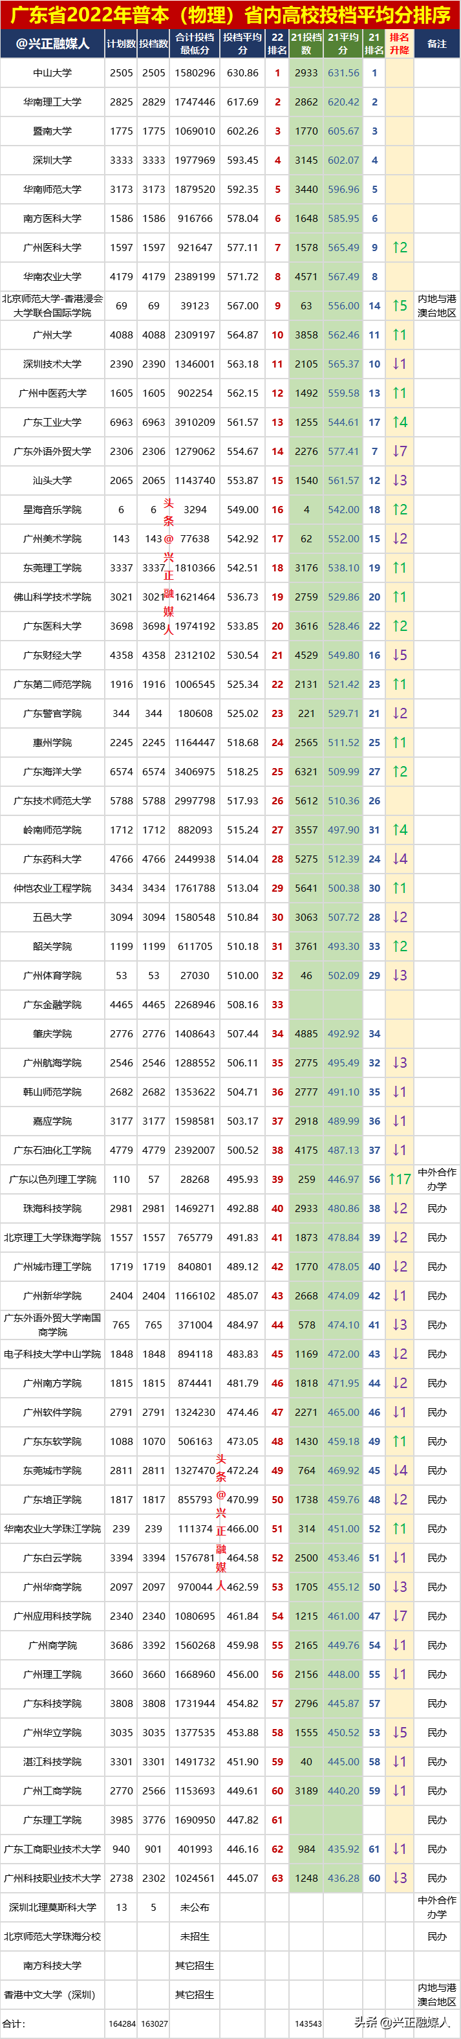The image size is (461, 2039).
Task: Select the school "仲恺农业工程学院"
Action: point(52,889)
